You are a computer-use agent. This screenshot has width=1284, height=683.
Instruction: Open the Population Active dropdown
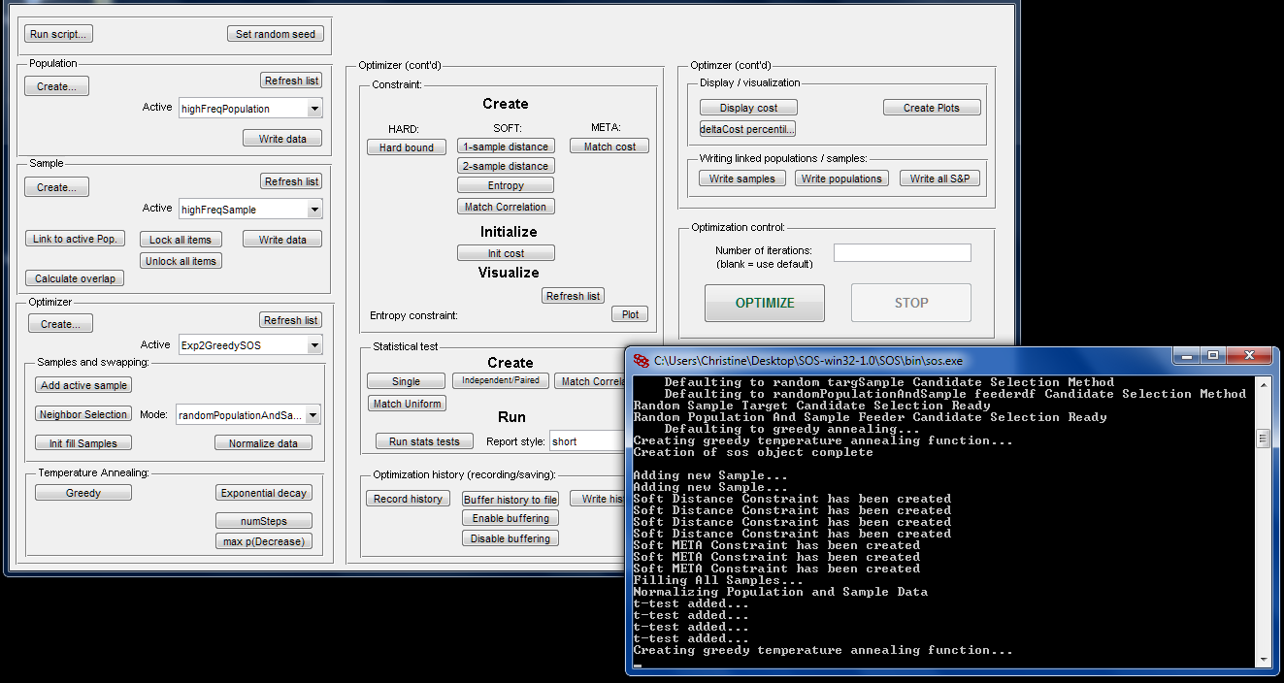[x=313, y=109]
